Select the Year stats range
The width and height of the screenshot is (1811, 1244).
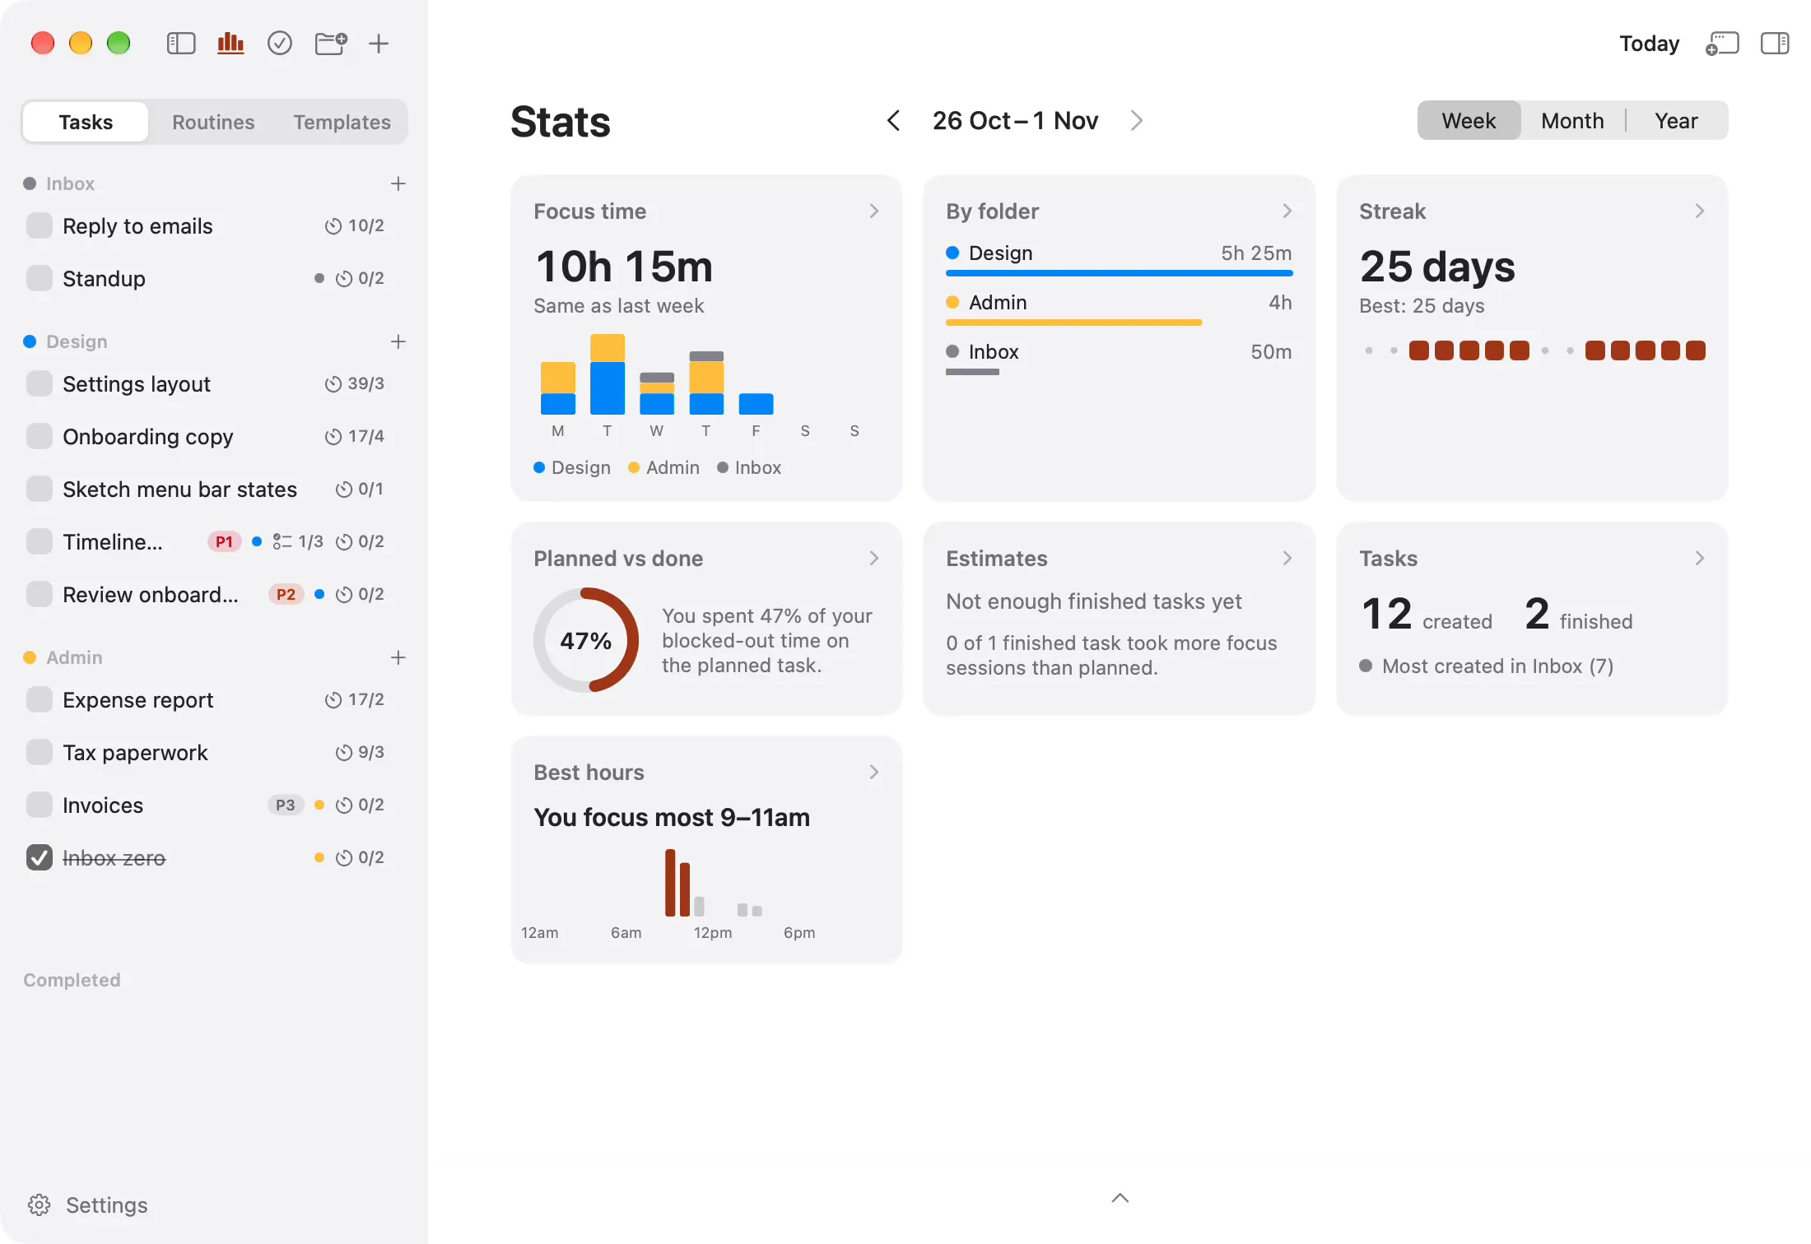tap(1676, 121)
